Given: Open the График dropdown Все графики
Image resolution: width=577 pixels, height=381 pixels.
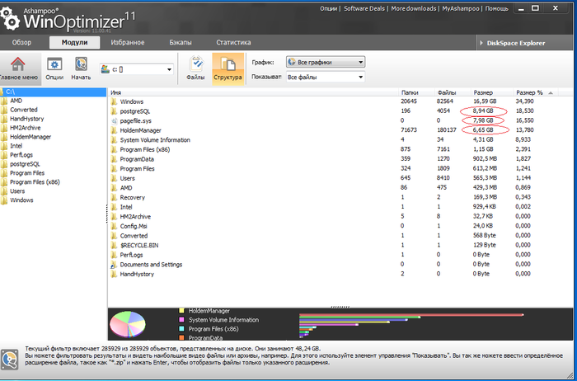Looking at the screenshot, I should pos(326,62).
